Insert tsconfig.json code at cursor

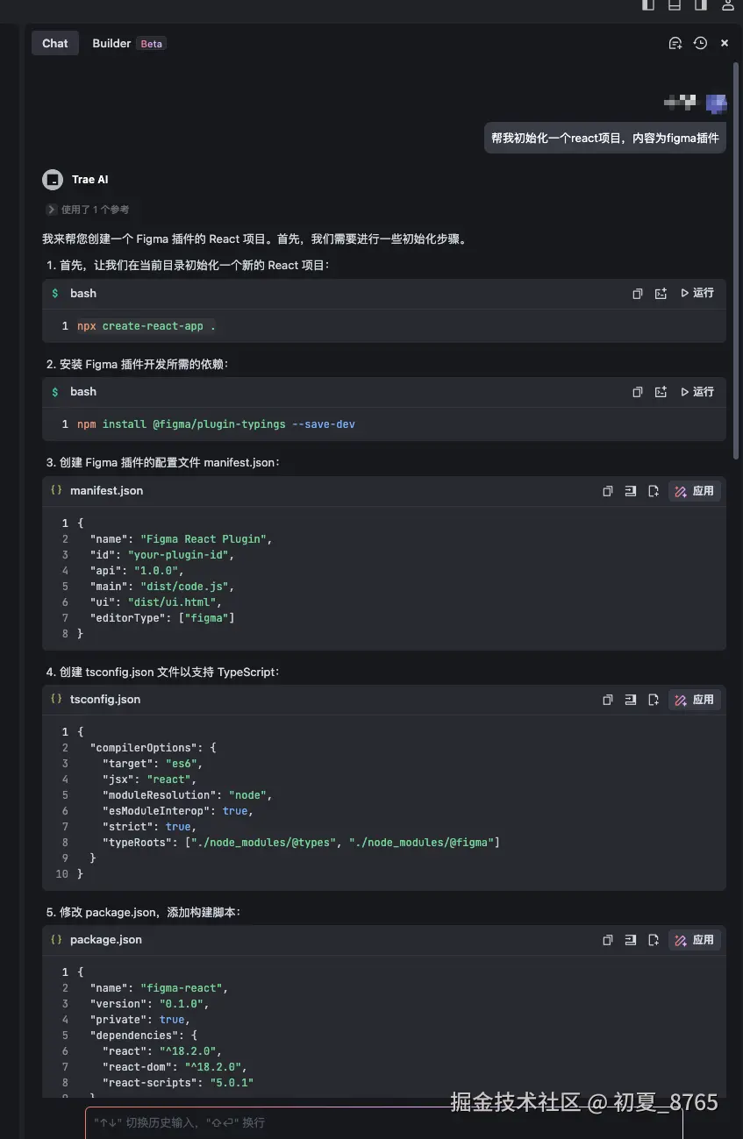click(x=630, y=700)
